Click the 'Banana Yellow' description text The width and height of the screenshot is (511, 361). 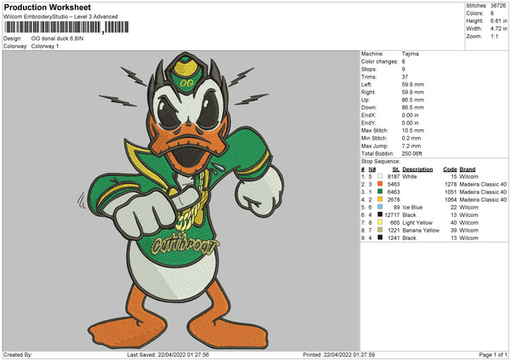421,231
